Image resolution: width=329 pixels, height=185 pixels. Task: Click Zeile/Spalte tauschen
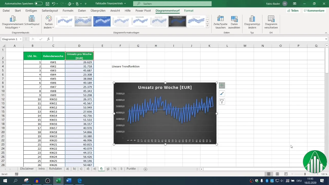click(220, 22)
